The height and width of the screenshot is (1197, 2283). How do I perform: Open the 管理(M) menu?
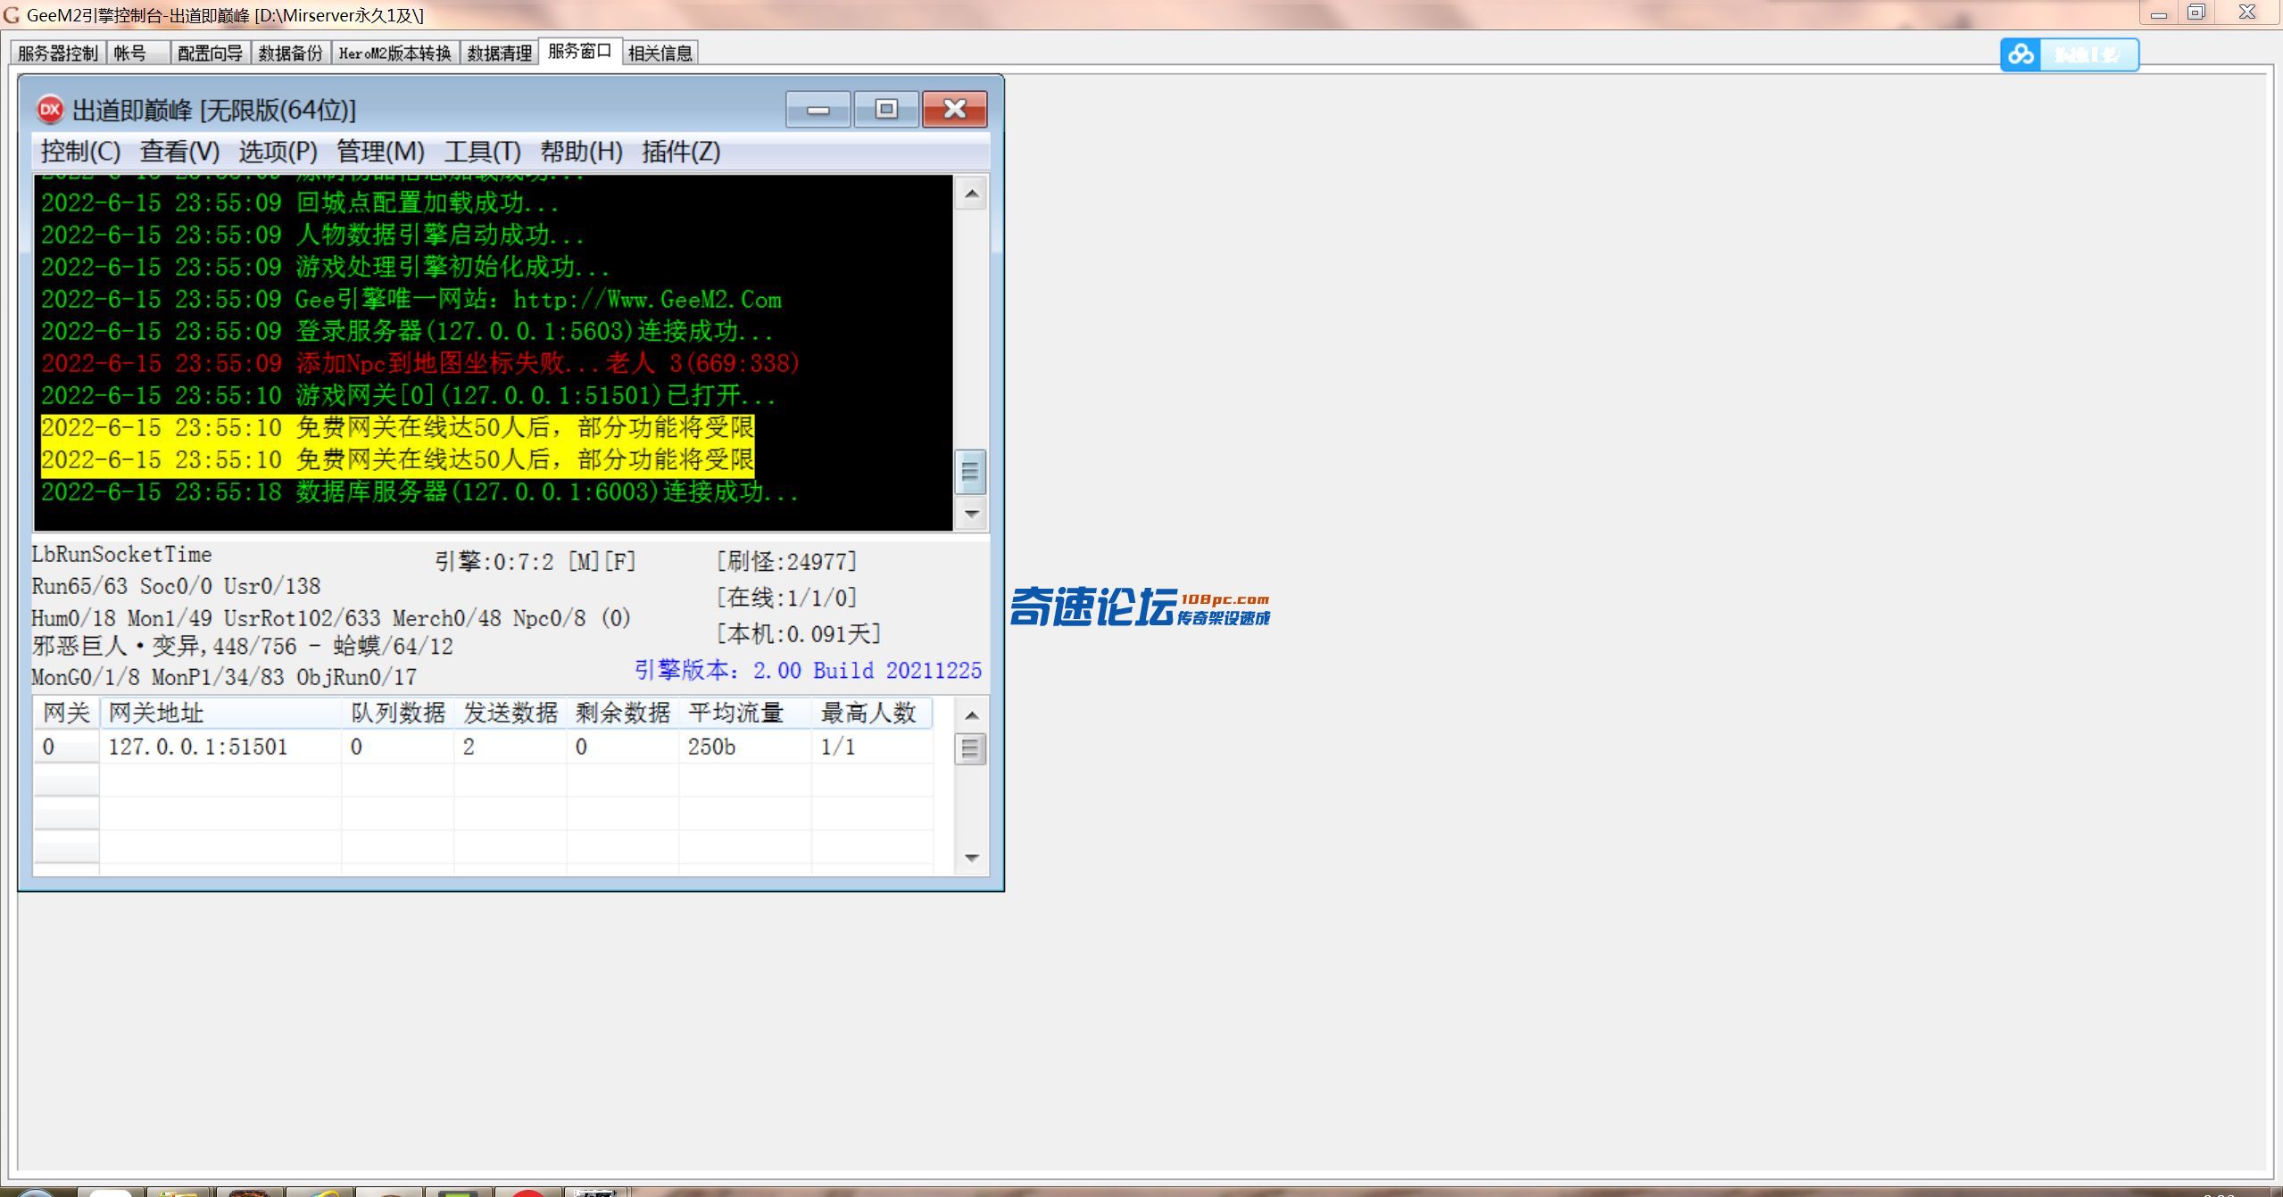(380, 152)
